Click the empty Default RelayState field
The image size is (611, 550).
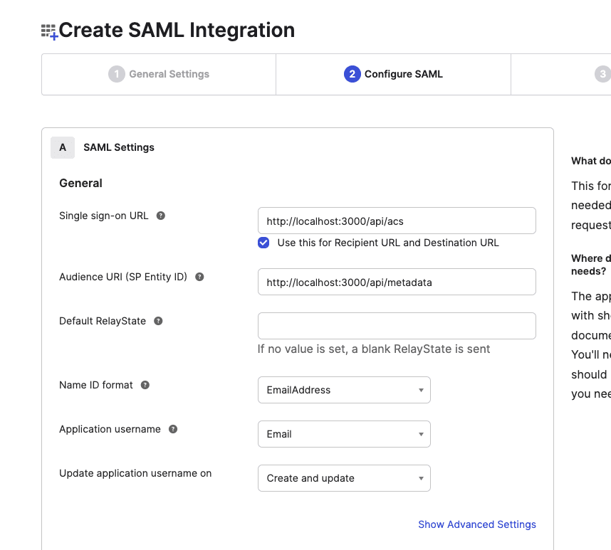[396, 326]
